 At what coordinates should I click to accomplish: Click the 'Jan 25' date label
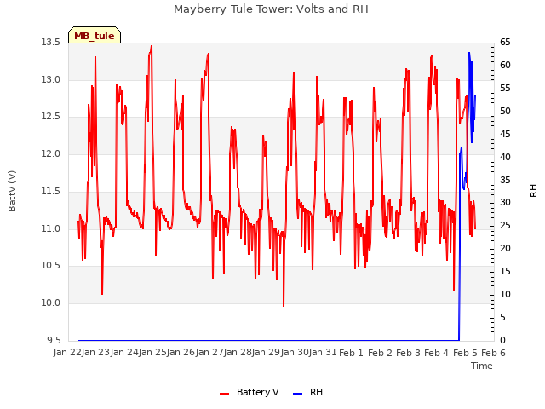coord(152,353)
